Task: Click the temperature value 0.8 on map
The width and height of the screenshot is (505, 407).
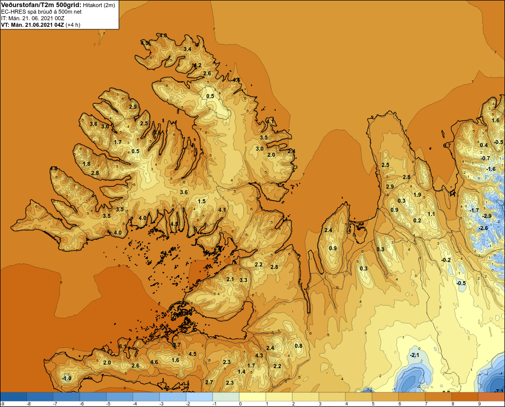Action: tap(298, 346)
